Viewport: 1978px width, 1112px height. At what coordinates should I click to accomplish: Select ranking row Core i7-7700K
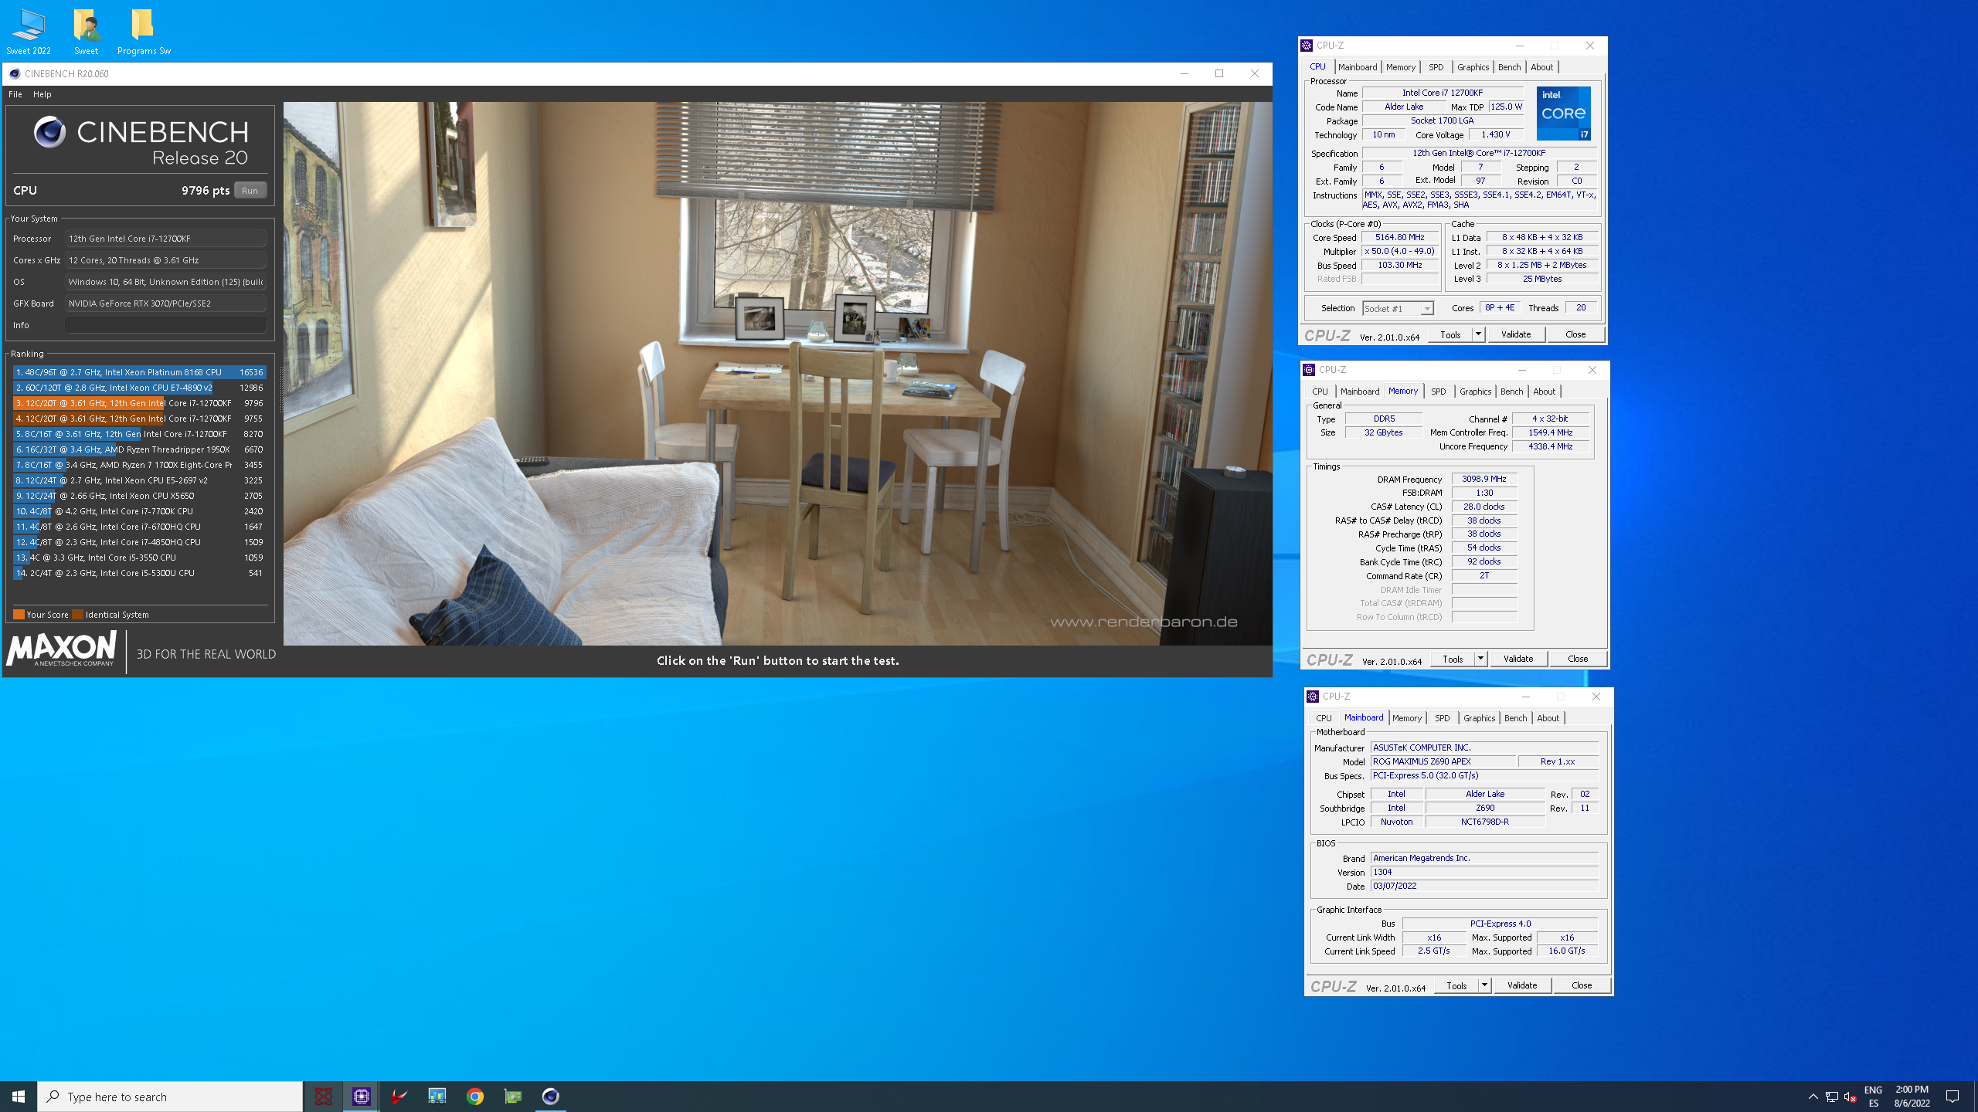tap(139, 511)
